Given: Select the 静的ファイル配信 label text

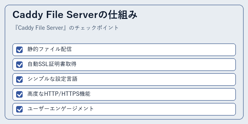Looking at the screenshot, I should 50,49.
